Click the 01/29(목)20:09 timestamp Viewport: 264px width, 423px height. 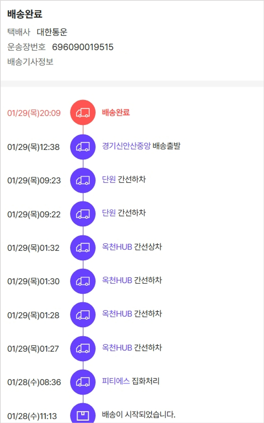click(x=34, y=113)
